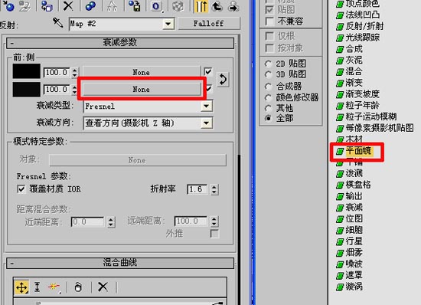Image resolution: width=421 pixels, height=305 pixels.
Task: Click the 折射率 1.6 input field
Action: [x=197, y=189]
